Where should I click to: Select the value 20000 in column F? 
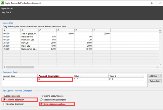pos(101,34)
